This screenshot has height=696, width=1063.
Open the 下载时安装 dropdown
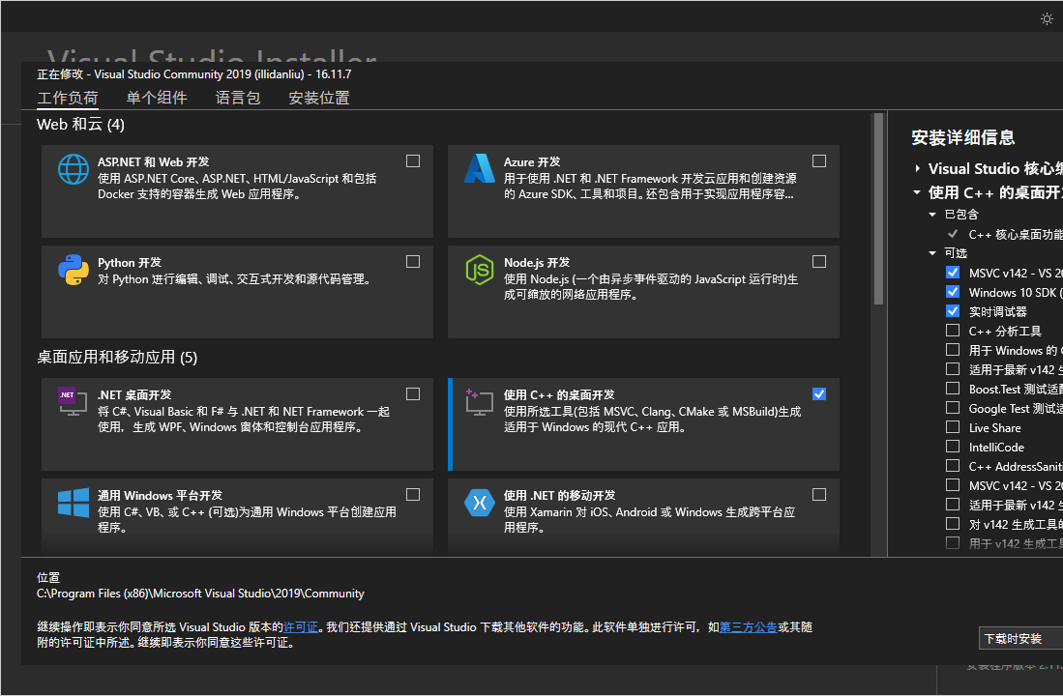click(x=1020, y=638)
